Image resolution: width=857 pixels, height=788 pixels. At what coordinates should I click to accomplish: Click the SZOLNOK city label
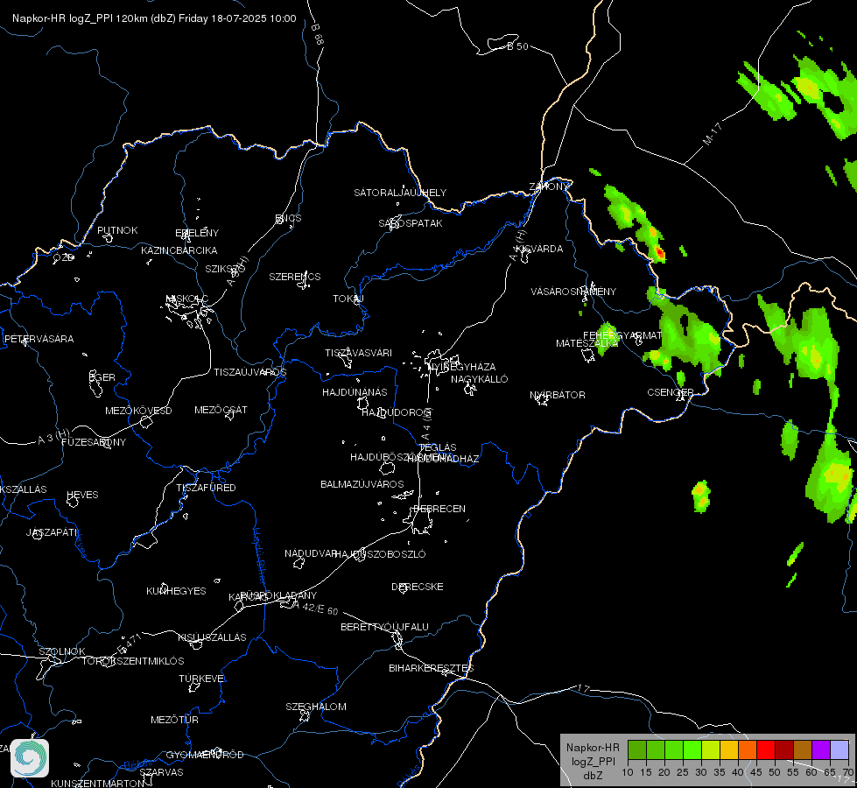pos(62,651)
